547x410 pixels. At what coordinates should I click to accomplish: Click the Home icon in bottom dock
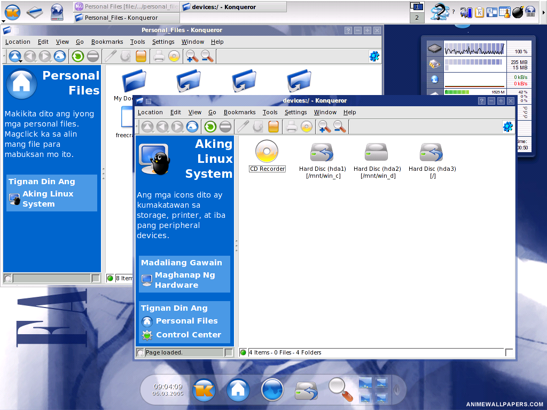point(238,390)
